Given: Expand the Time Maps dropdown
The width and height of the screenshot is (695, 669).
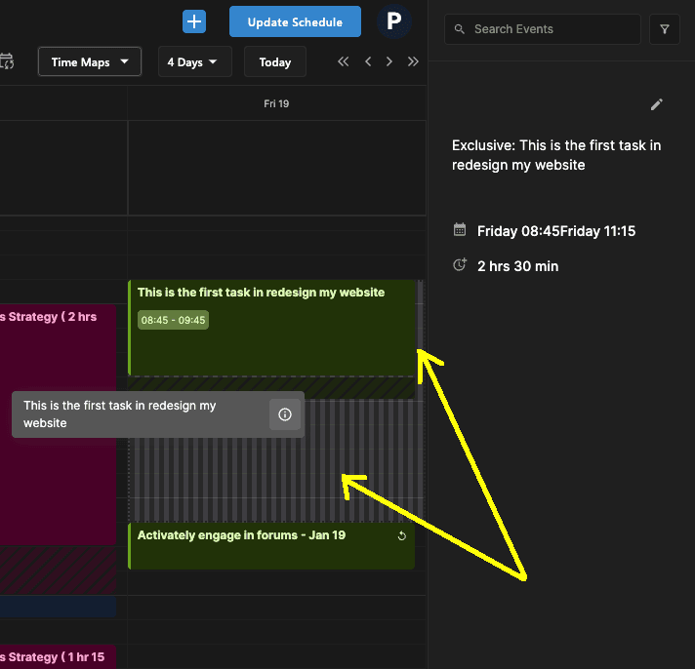Looking at the screenshot, I should tap(90, 61).
